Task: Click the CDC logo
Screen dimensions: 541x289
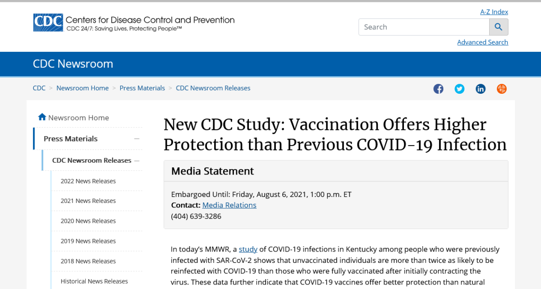Action: [48, 23]
